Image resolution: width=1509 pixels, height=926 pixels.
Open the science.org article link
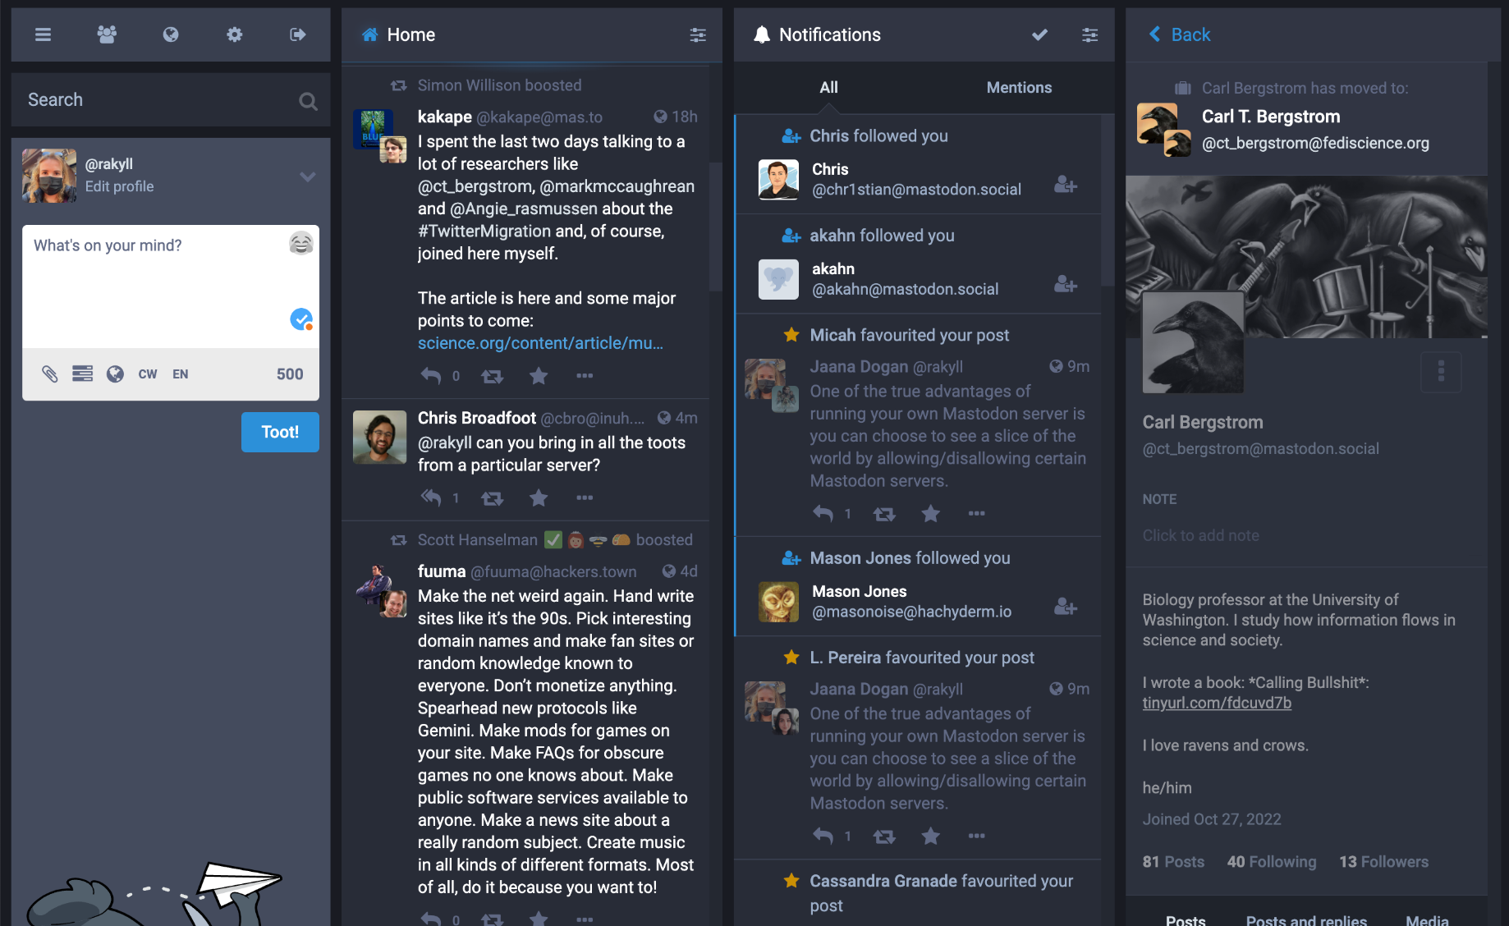[x=540, y=343]
